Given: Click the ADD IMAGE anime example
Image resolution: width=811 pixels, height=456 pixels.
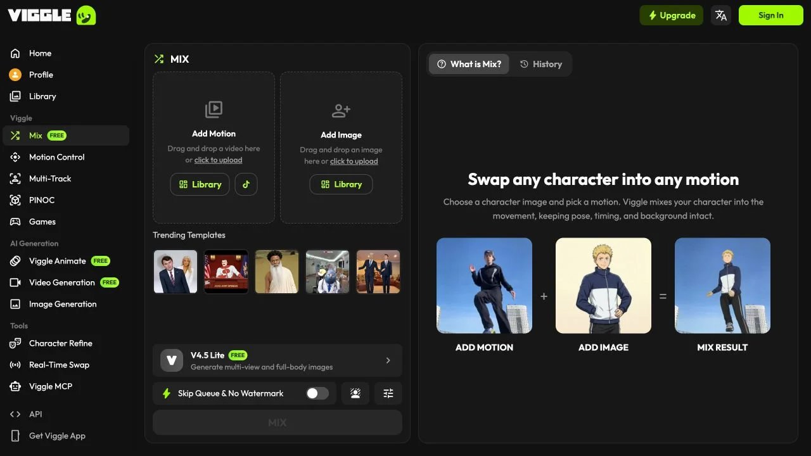Looking at the screenshot, I should coord(603,286).
